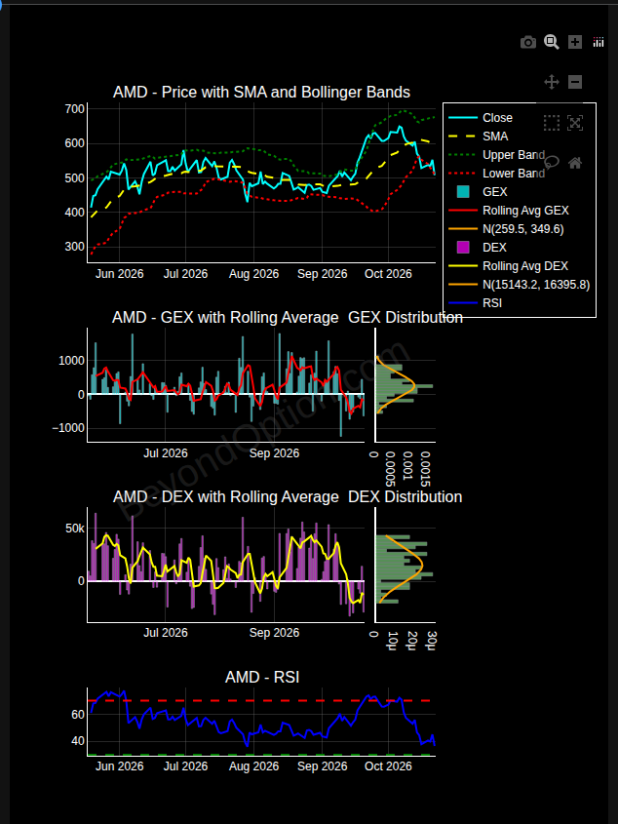Click the 40 tick on RSI axis
Viewport: 618px width, 824px height.
pos(78,741)
